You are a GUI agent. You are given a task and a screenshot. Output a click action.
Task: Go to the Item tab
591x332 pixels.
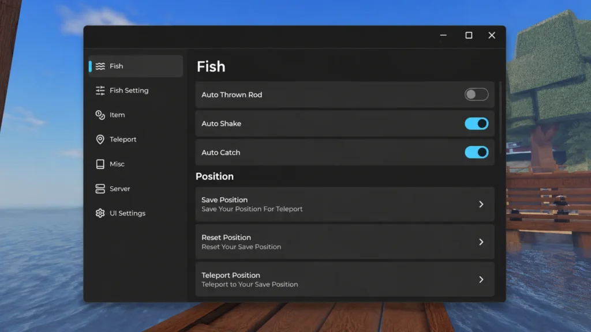click(x=136, y=115)
